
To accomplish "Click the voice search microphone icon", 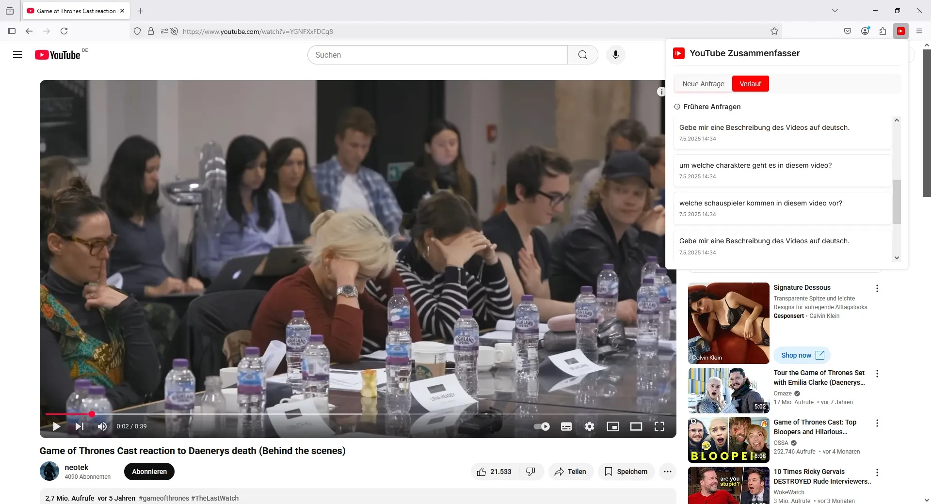I will point(615,55).
